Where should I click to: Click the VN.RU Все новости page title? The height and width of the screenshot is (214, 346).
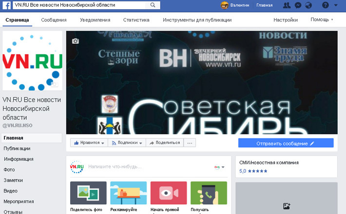(32, 109)
